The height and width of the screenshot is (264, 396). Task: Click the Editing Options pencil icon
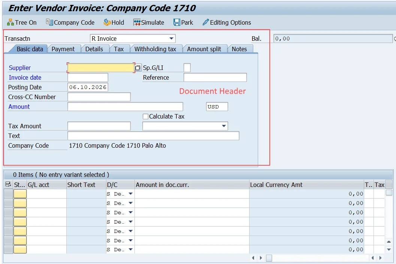[206, 22]
